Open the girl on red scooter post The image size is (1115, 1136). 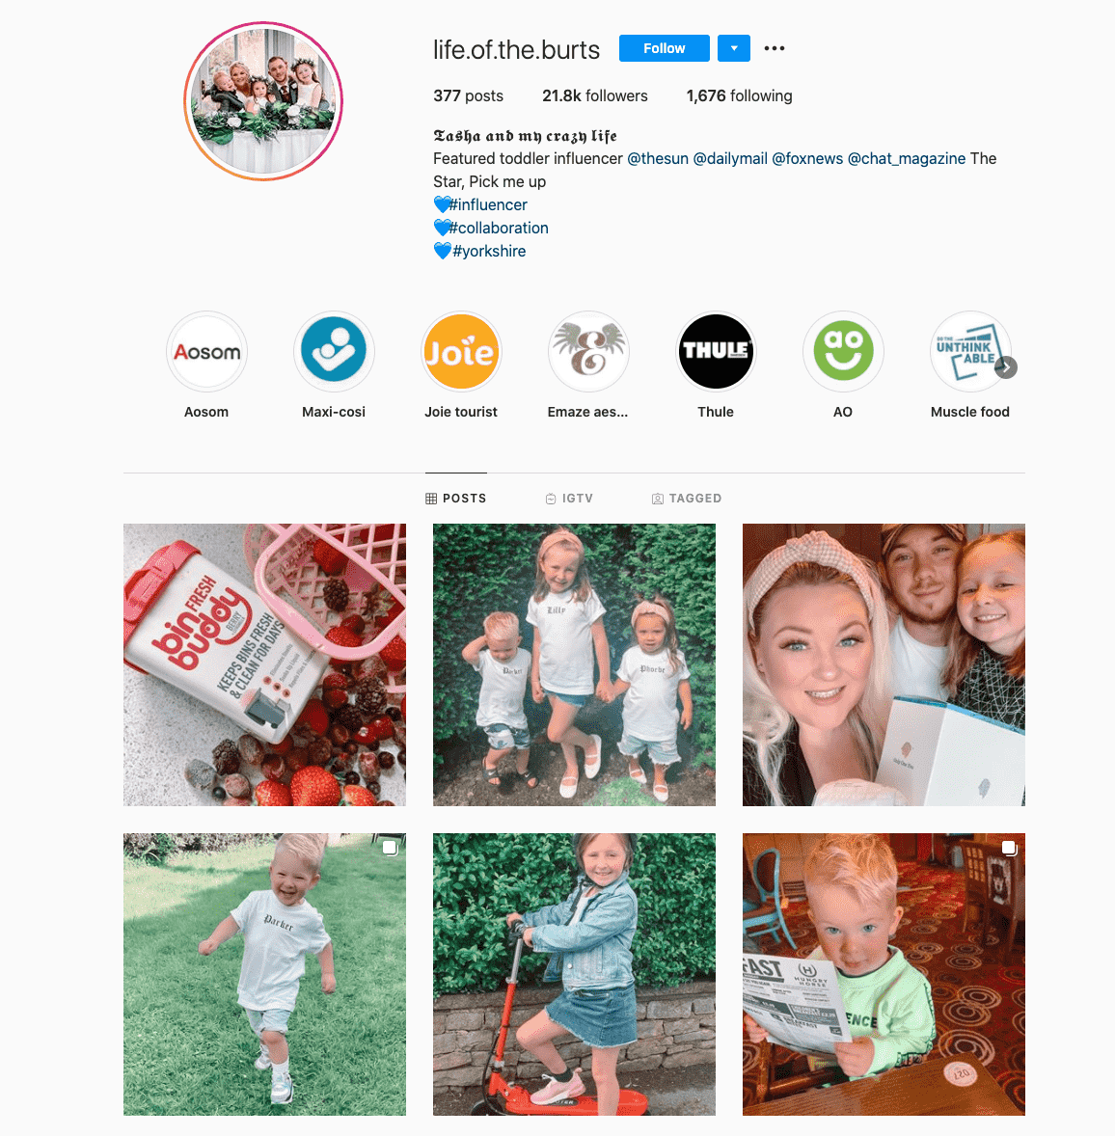pyautogui.click(x=575, y=974)
